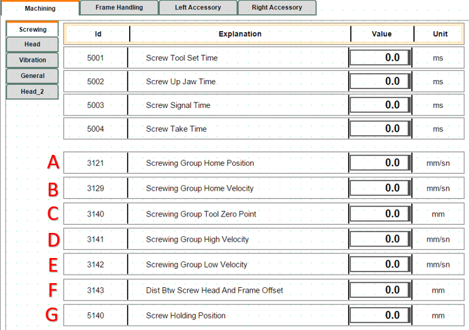Edit Screwing Group Home Position value
Screen dimensions: 469x330
[x=381, y=163]
